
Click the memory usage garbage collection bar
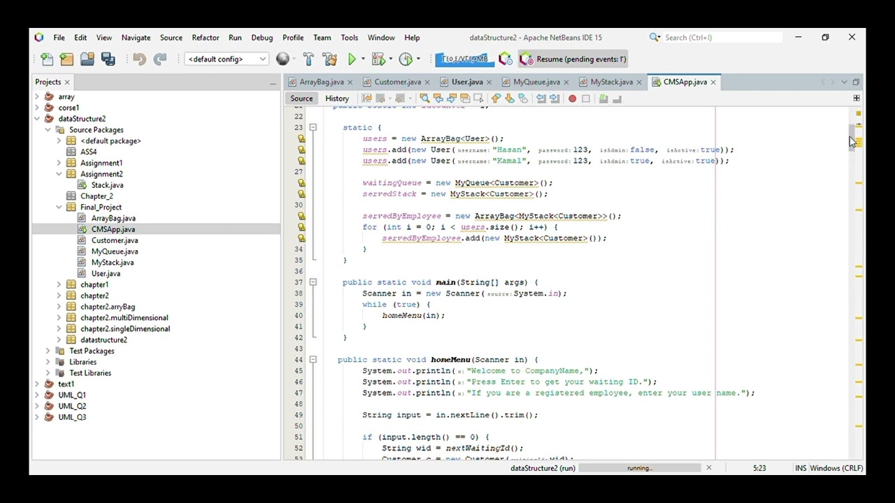465,59
